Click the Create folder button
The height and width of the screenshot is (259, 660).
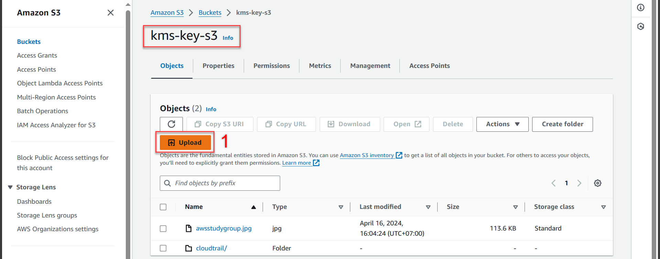click(x=562, y=124)
